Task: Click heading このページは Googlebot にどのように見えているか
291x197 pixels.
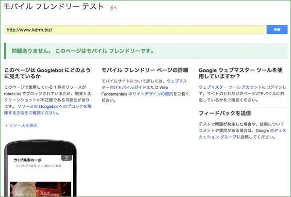Action: point(48,73)
